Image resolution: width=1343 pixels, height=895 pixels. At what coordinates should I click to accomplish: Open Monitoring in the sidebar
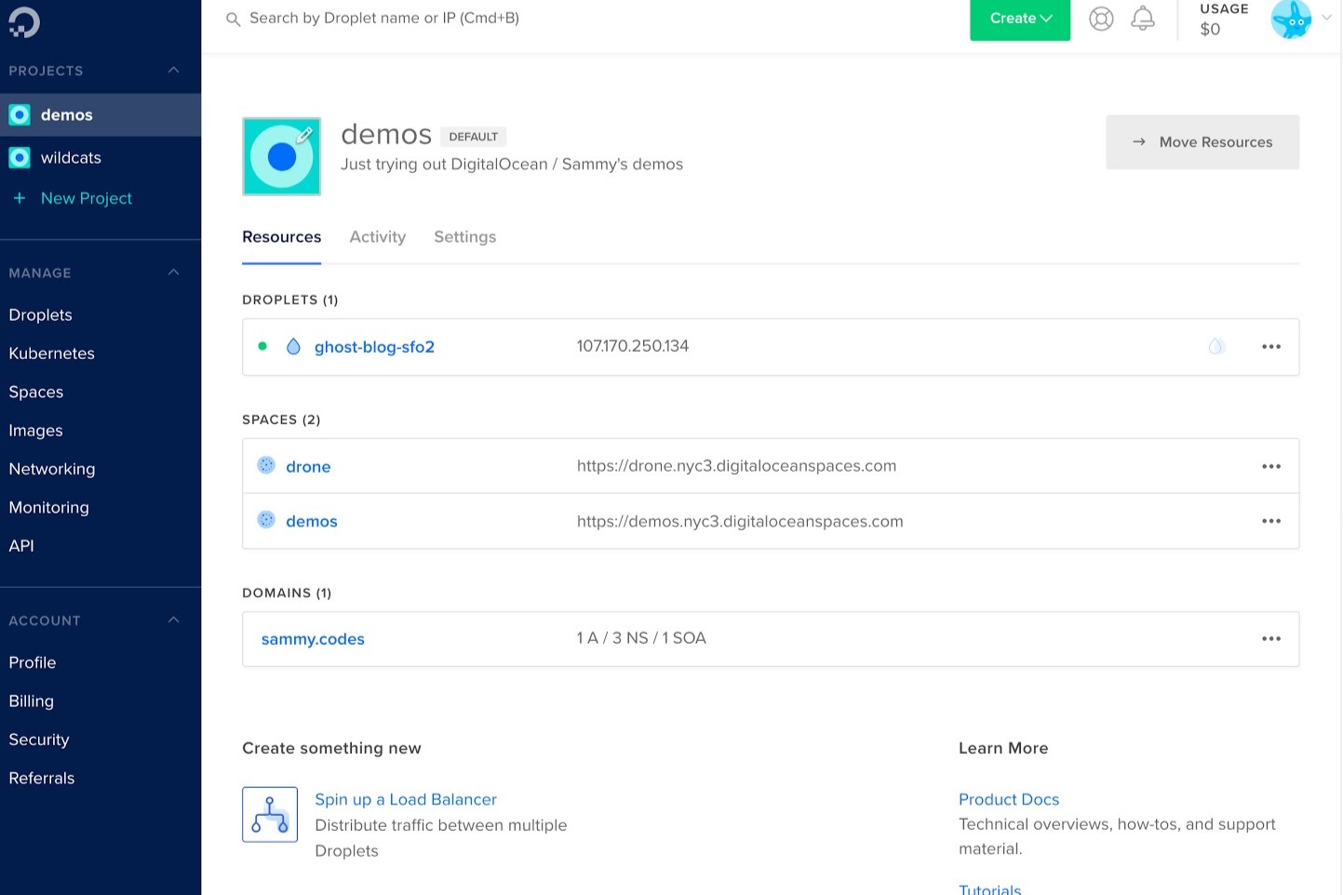point(48,507)
